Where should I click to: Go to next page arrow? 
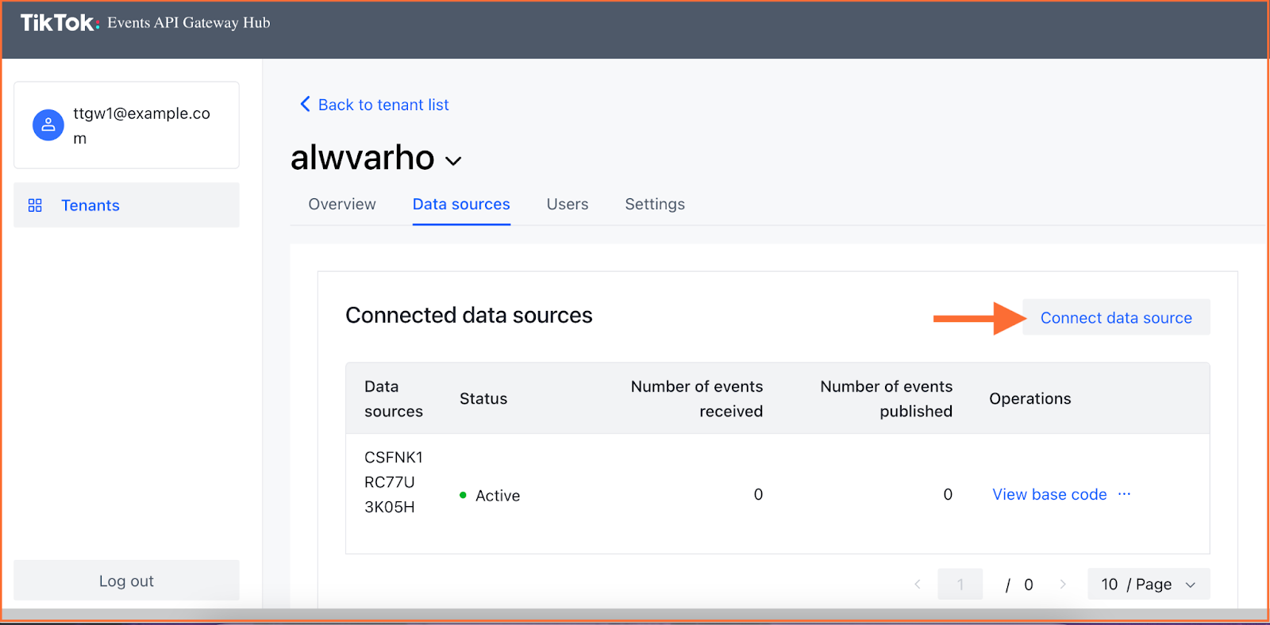point(1063,585)
